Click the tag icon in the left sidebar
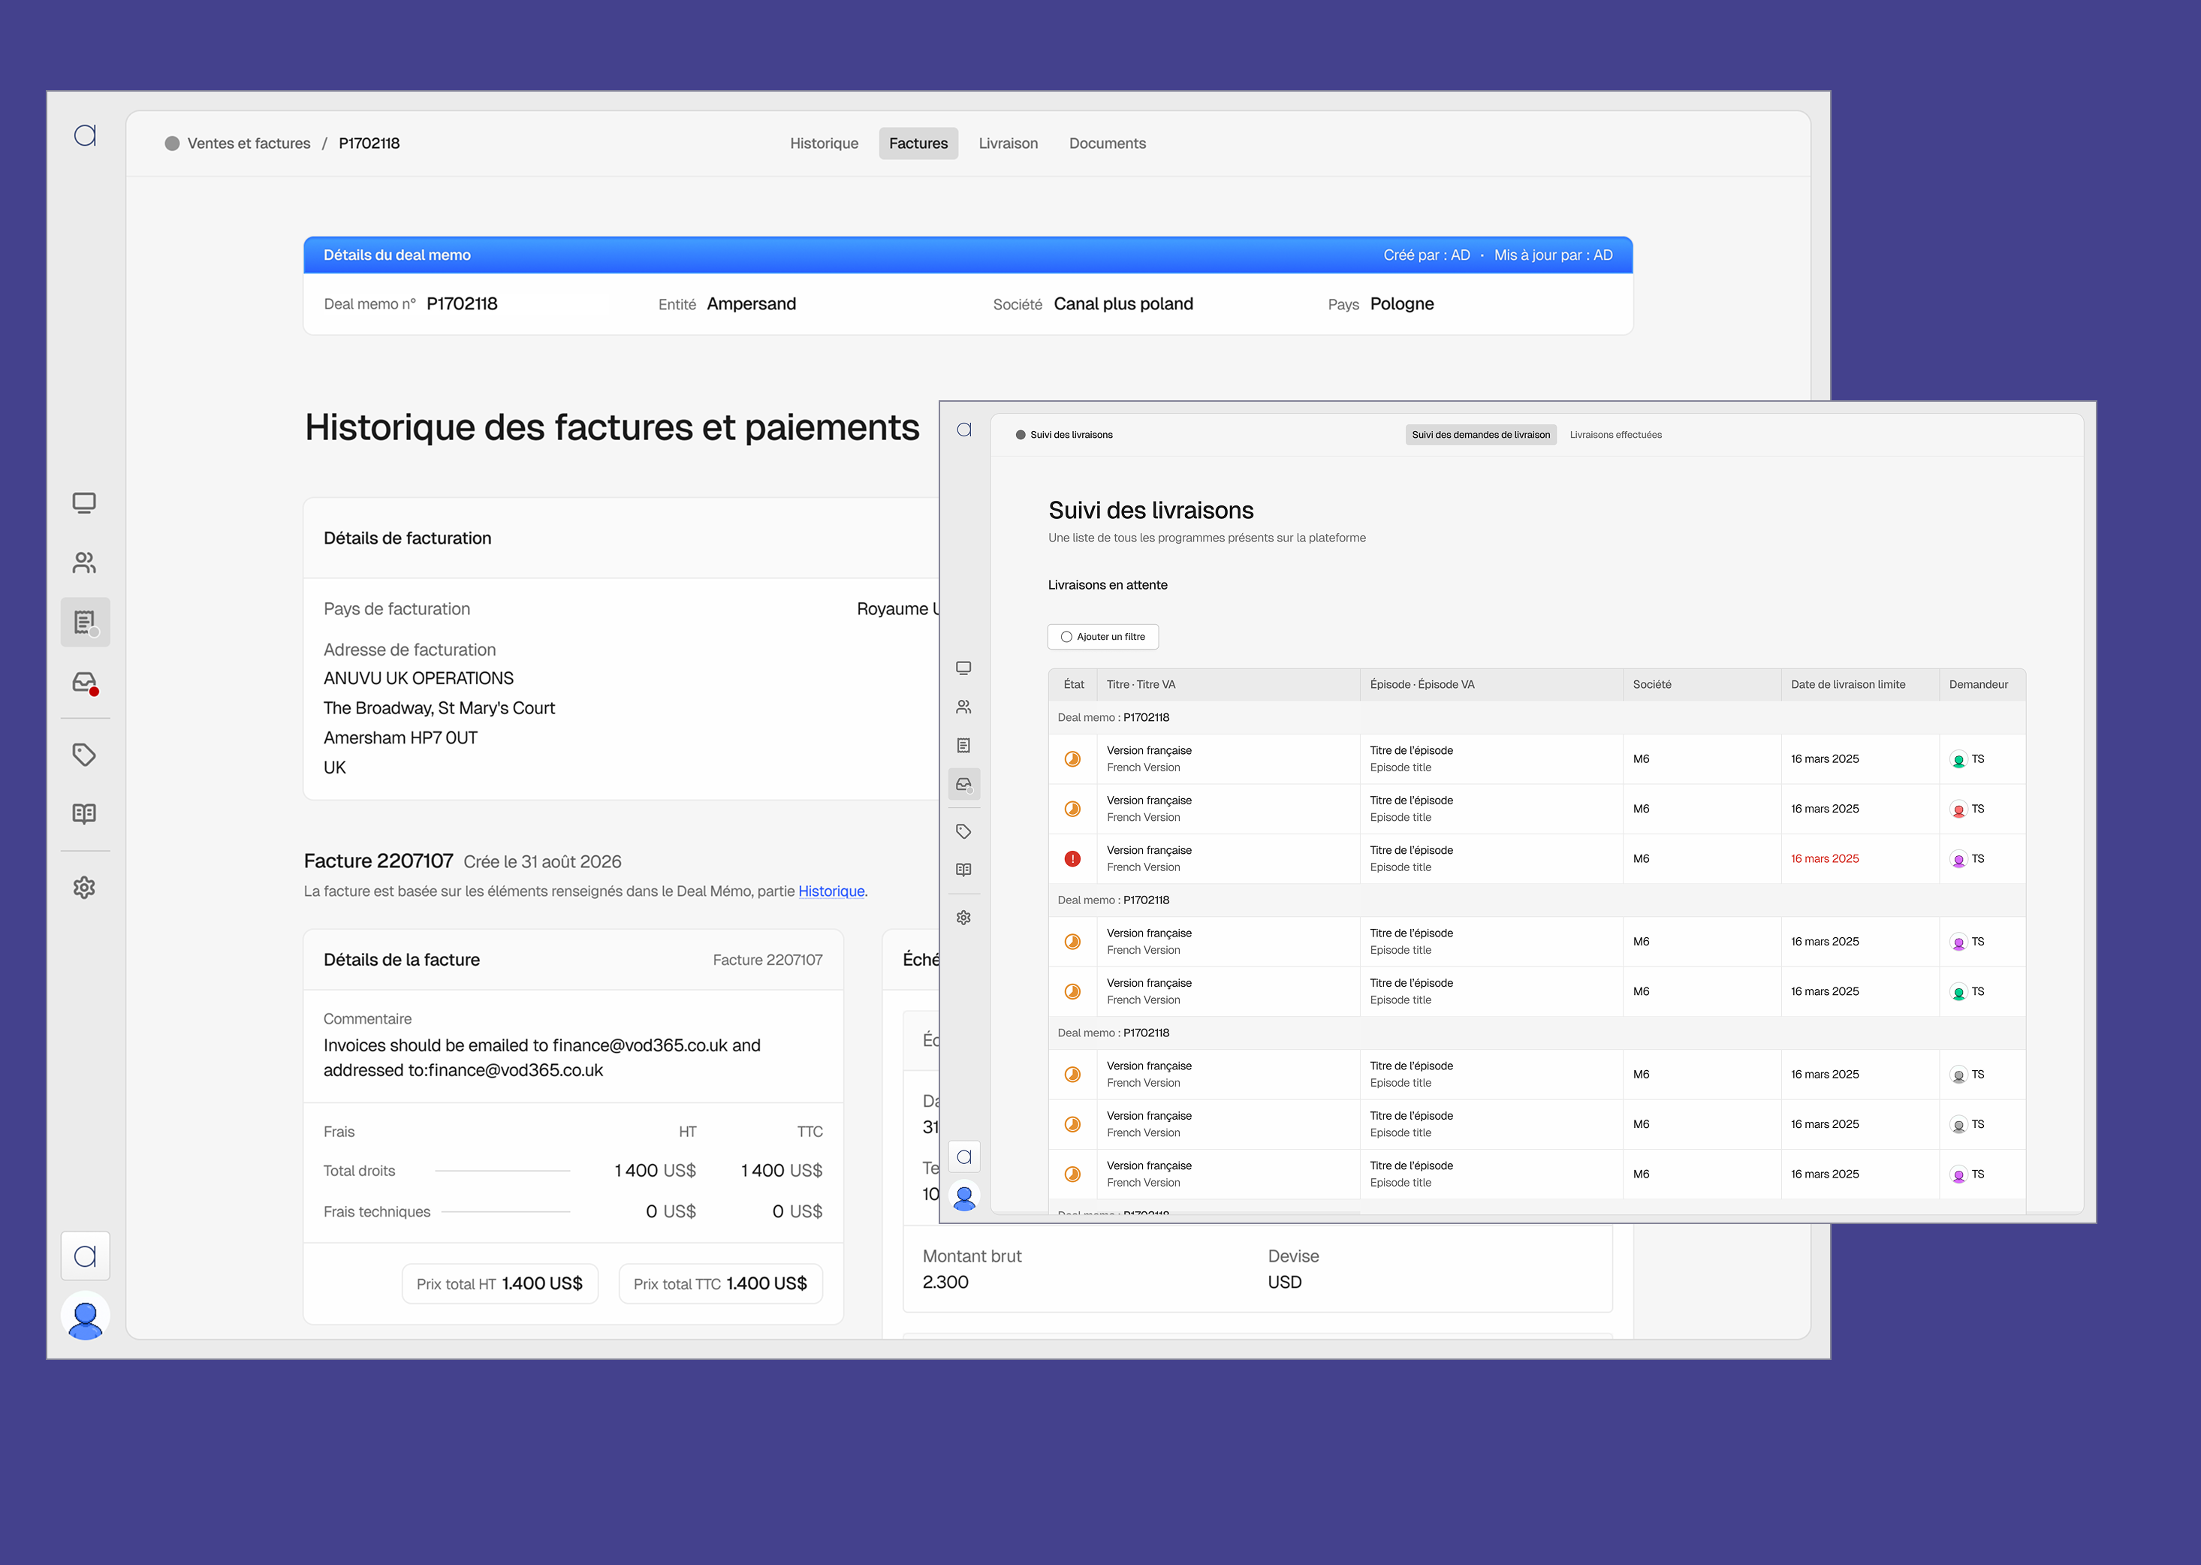The image size is (2201, 1565). (85, 755)
